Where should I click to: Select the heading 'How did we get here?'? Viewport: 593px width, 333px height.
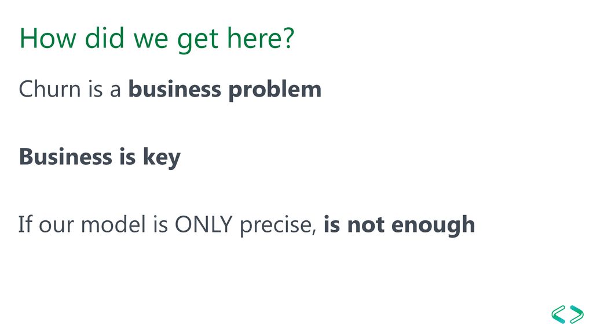tap(156, 39)
